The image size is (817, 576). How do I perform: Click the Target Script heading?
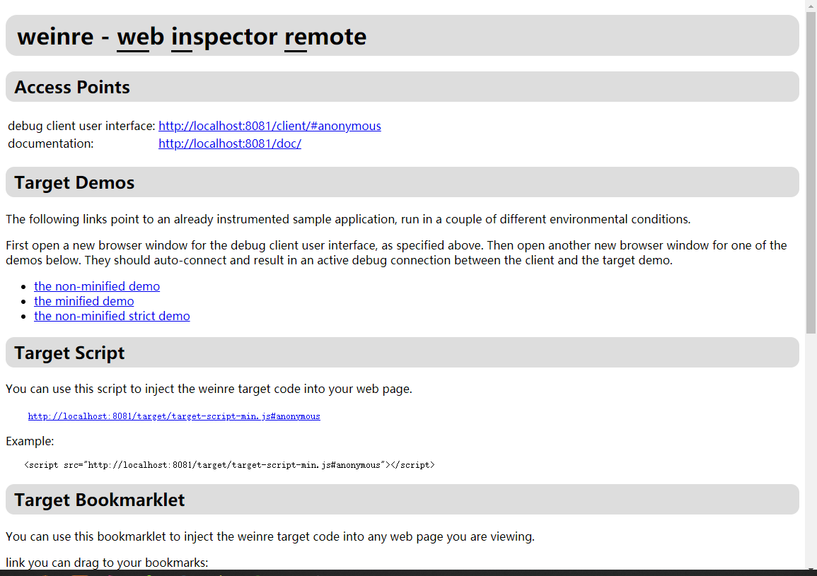(69, 353)
